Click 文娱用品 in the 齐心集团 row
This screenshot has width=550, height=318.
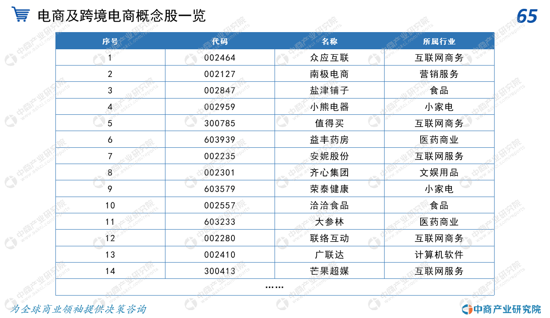tap(439, 172)
